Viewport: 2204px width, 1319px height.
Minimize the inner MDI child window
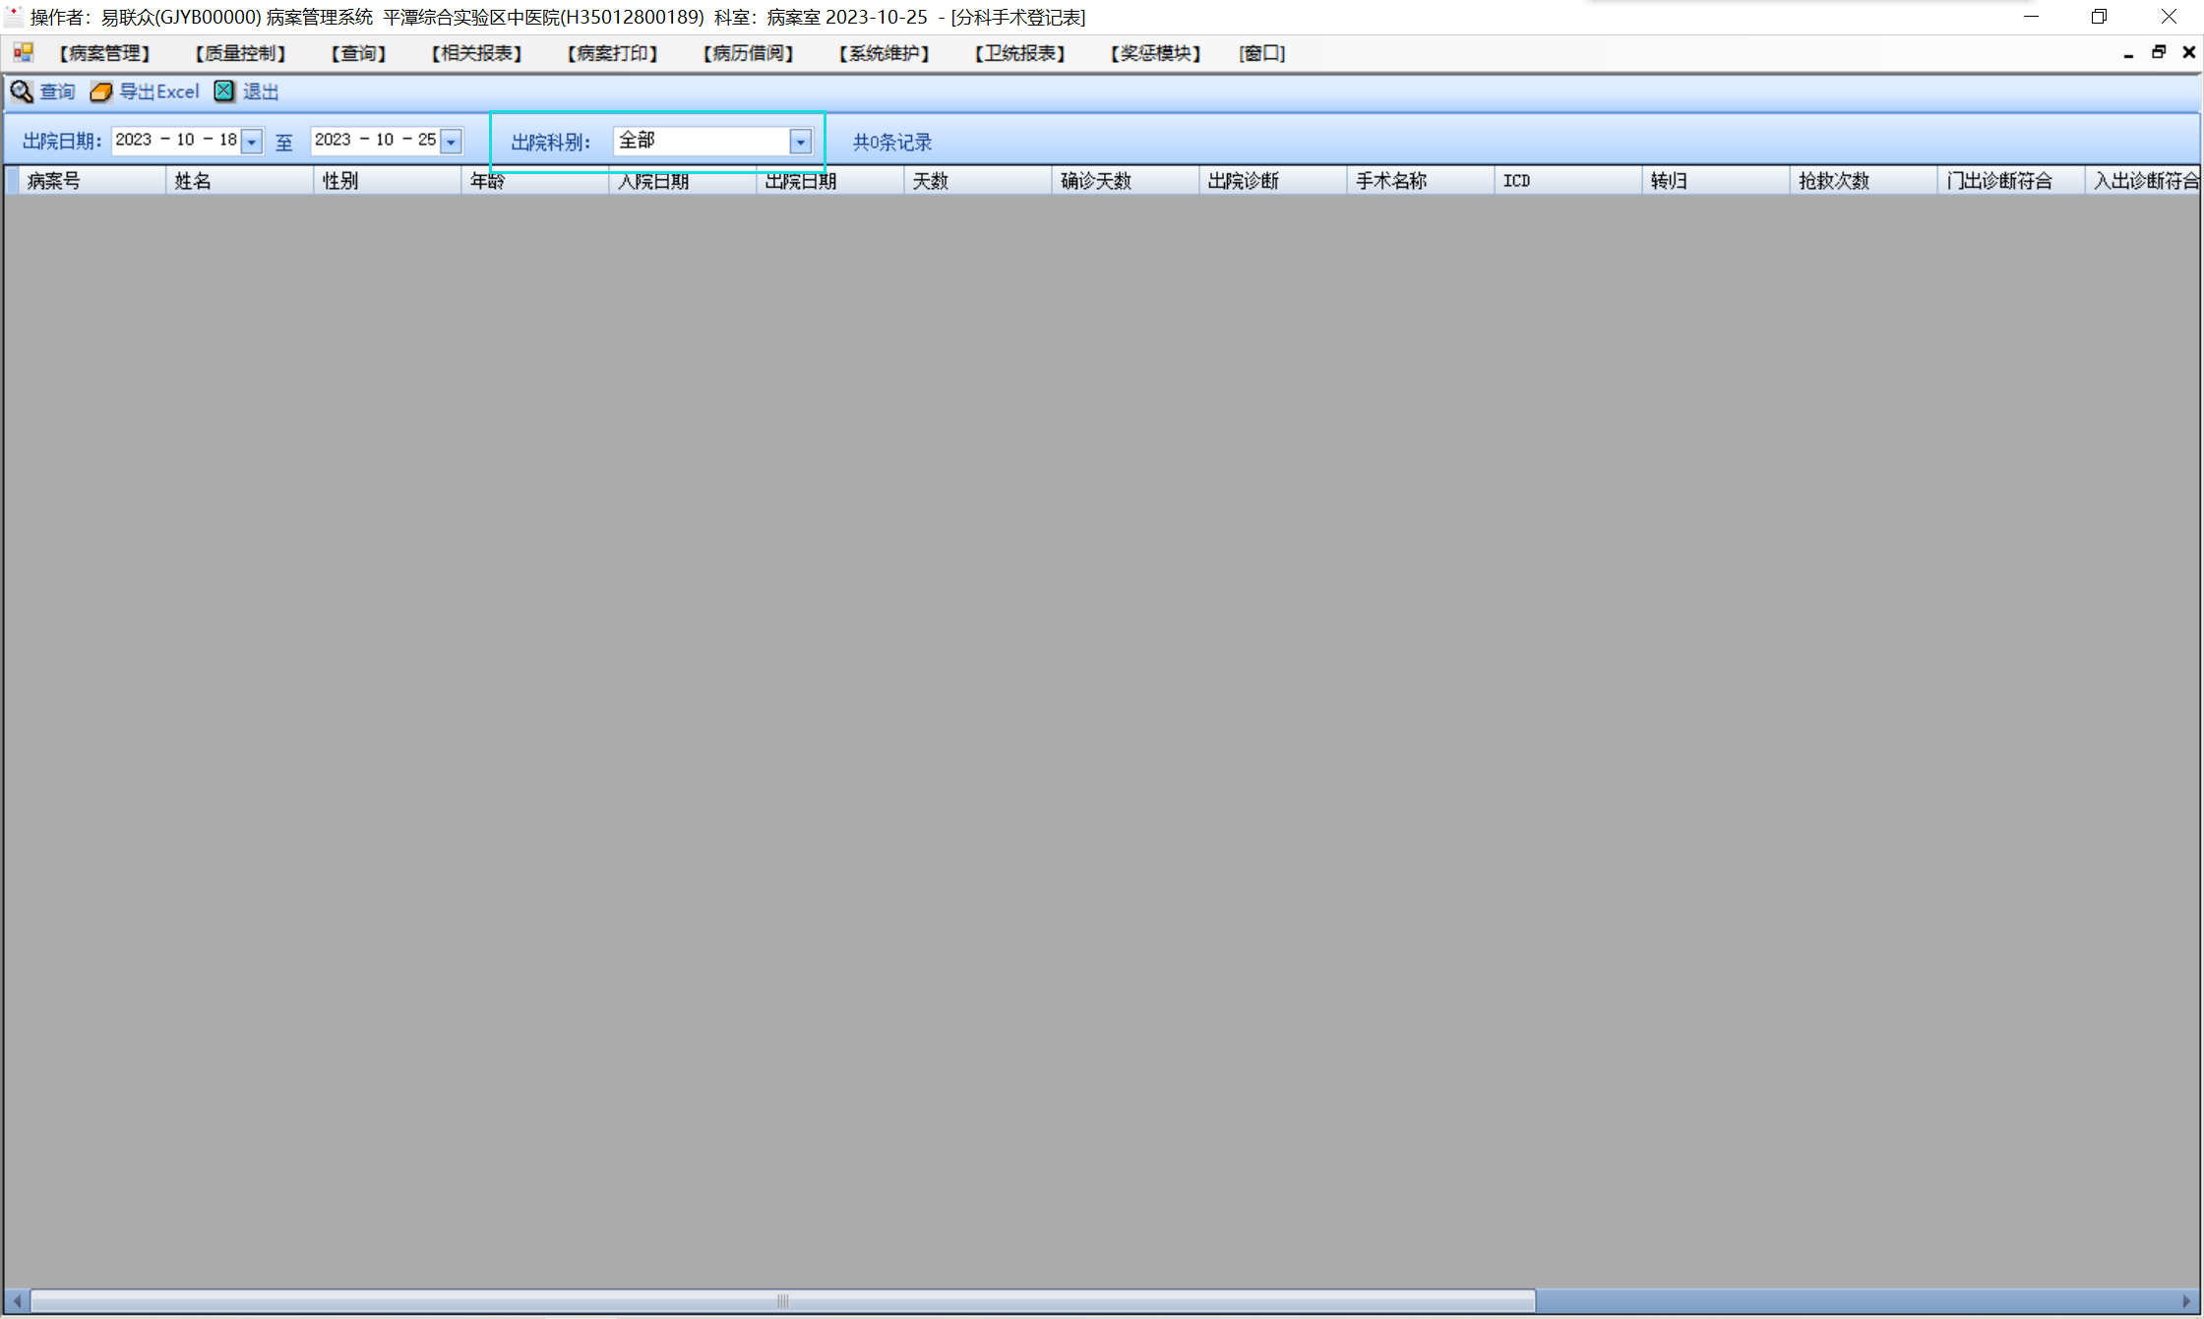(2128, 53)
